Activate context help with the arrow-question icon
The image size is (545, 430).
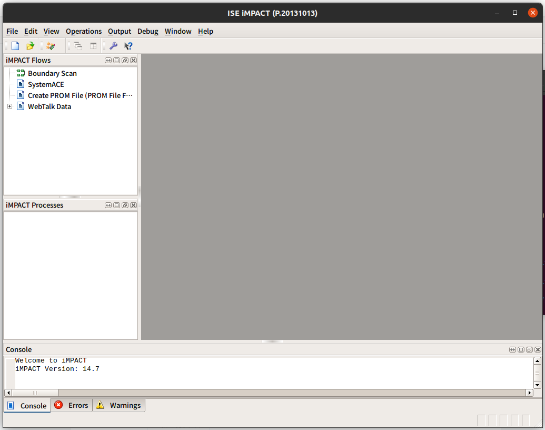coord(128,46)
